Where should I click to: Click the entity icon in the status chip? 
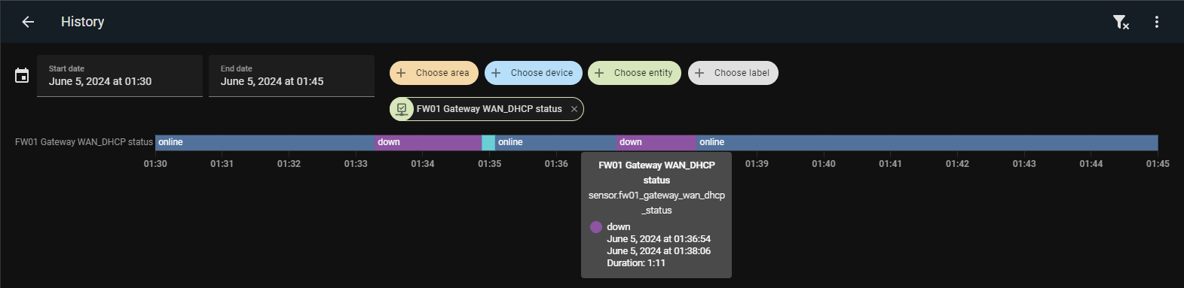point(402,109)
